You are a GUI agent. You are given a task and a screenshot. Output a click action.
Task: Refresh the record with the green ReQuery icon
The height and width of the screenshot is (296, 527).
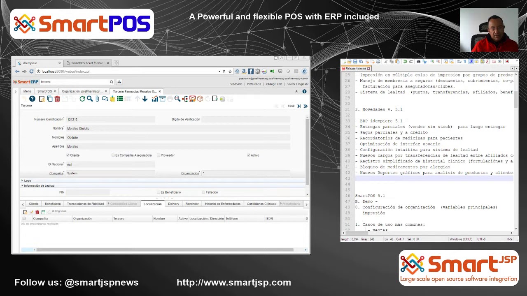[82, 99]
